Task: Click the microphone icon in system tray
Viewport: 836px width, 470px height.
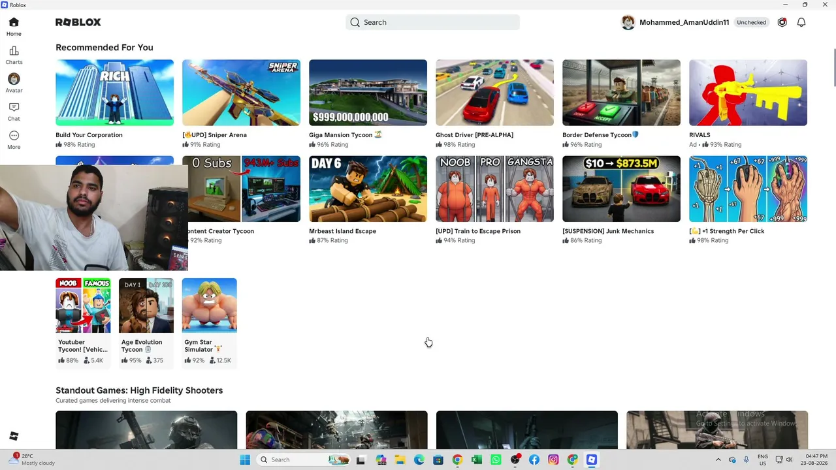Action: click(746, 460)
